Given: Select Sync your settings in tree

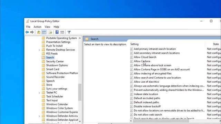Looking at the screenshot, I should 57,89.
